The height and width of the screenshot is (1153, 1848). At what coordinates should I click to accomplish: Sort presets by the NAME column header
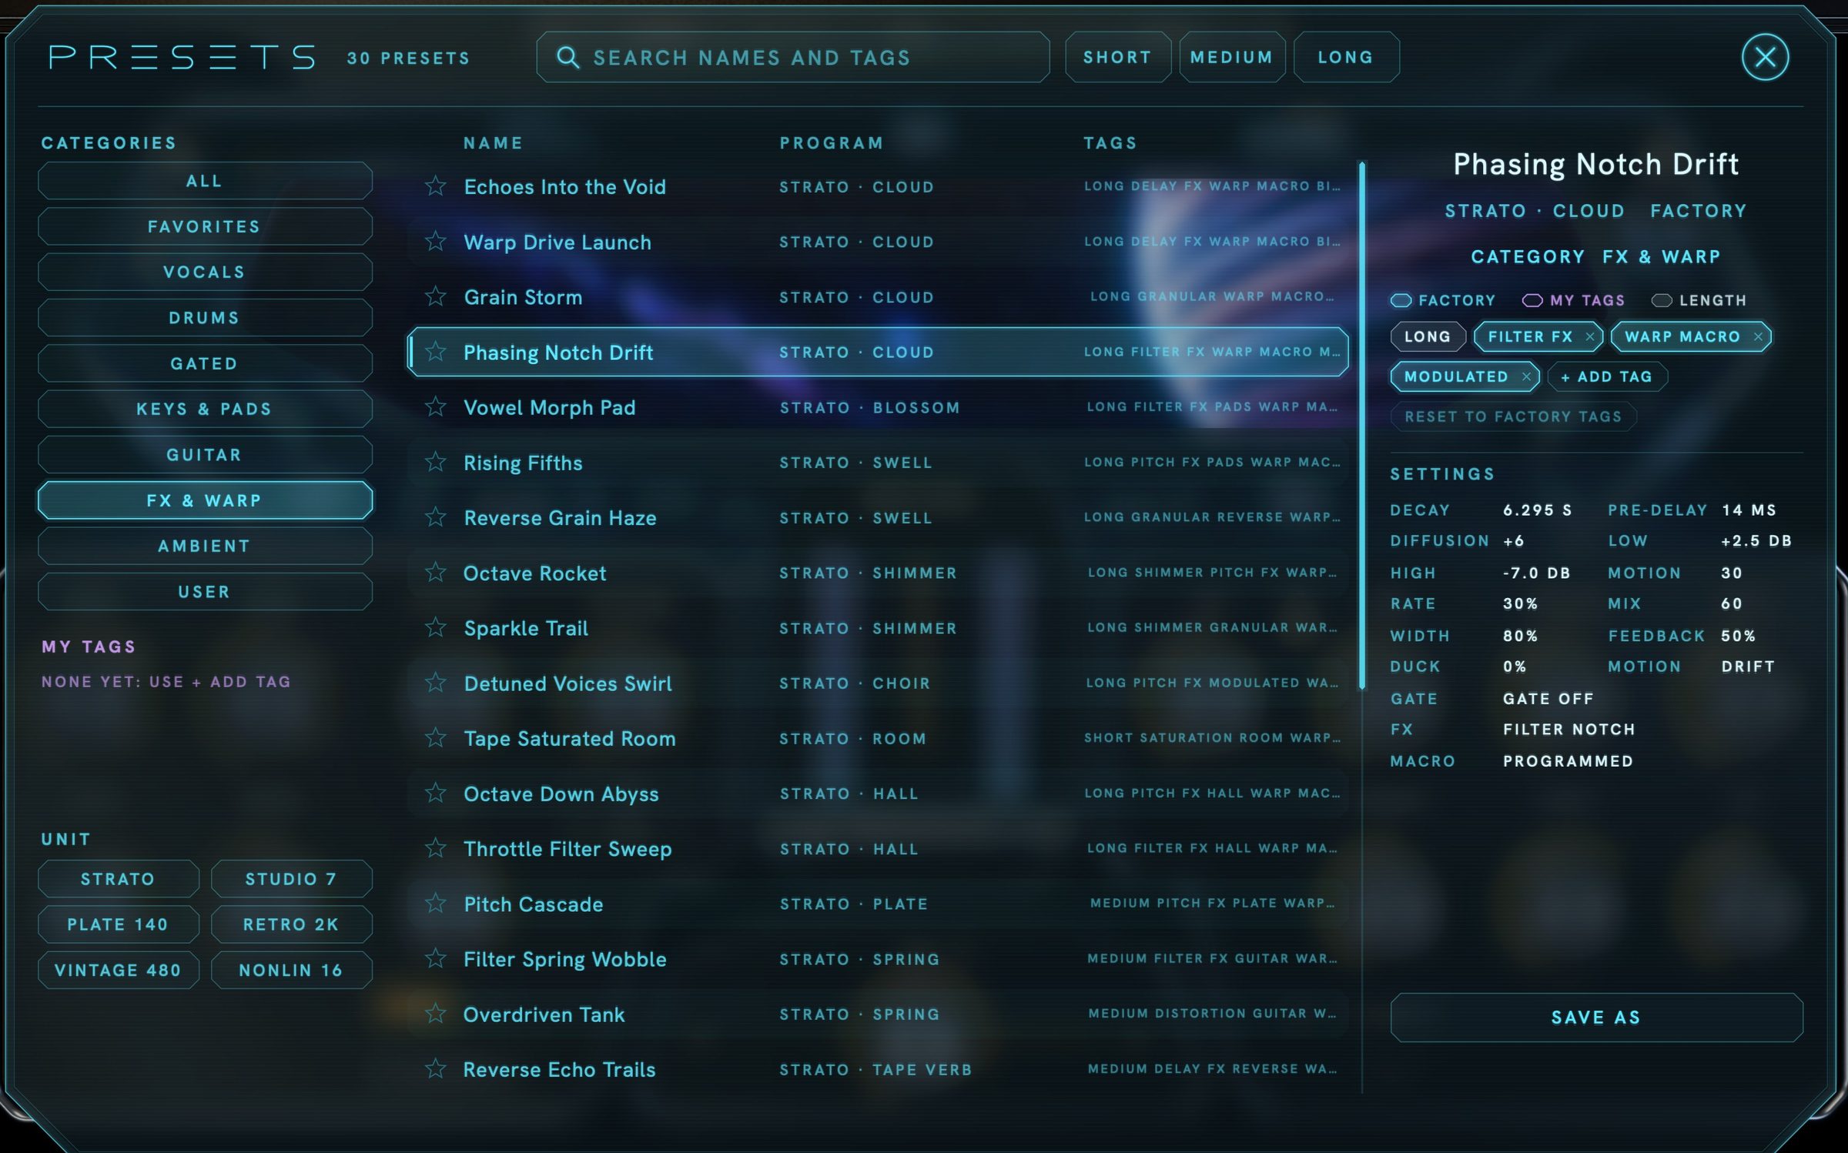494,143
